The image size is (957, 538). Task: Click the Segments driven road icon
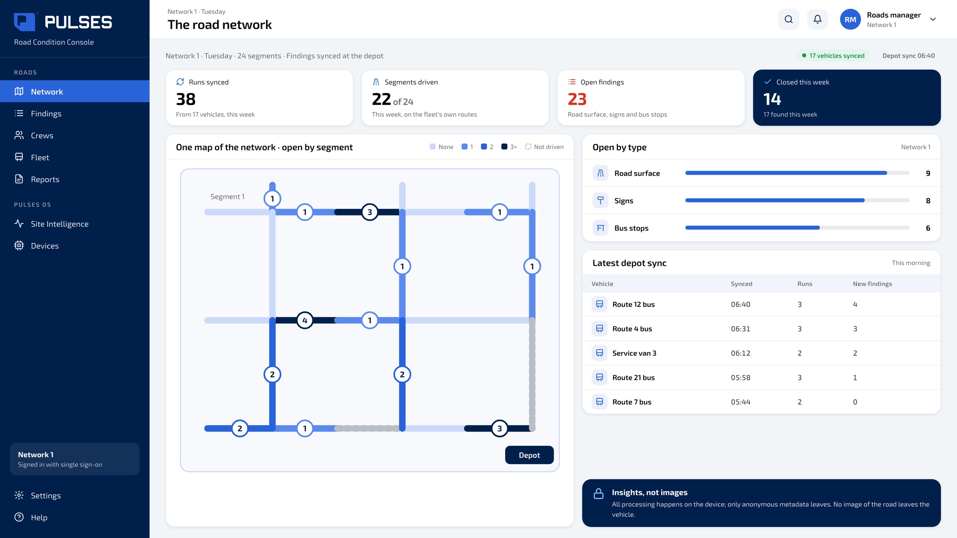coord(376,82)
